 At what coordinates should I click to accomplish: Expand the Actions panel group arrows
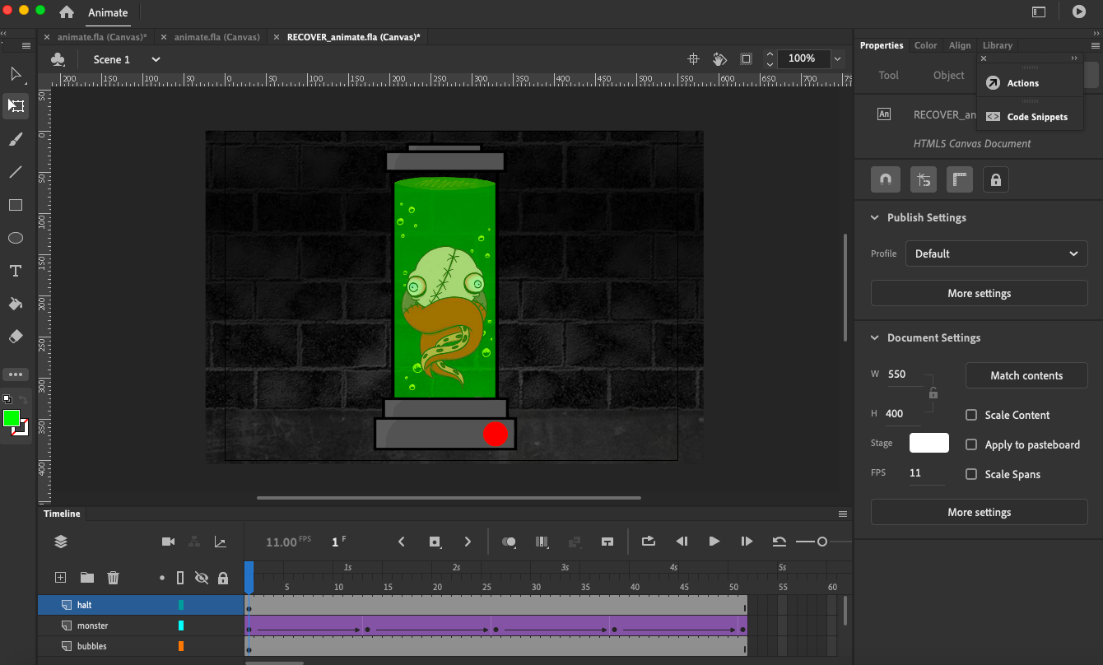pos(1073,58)
